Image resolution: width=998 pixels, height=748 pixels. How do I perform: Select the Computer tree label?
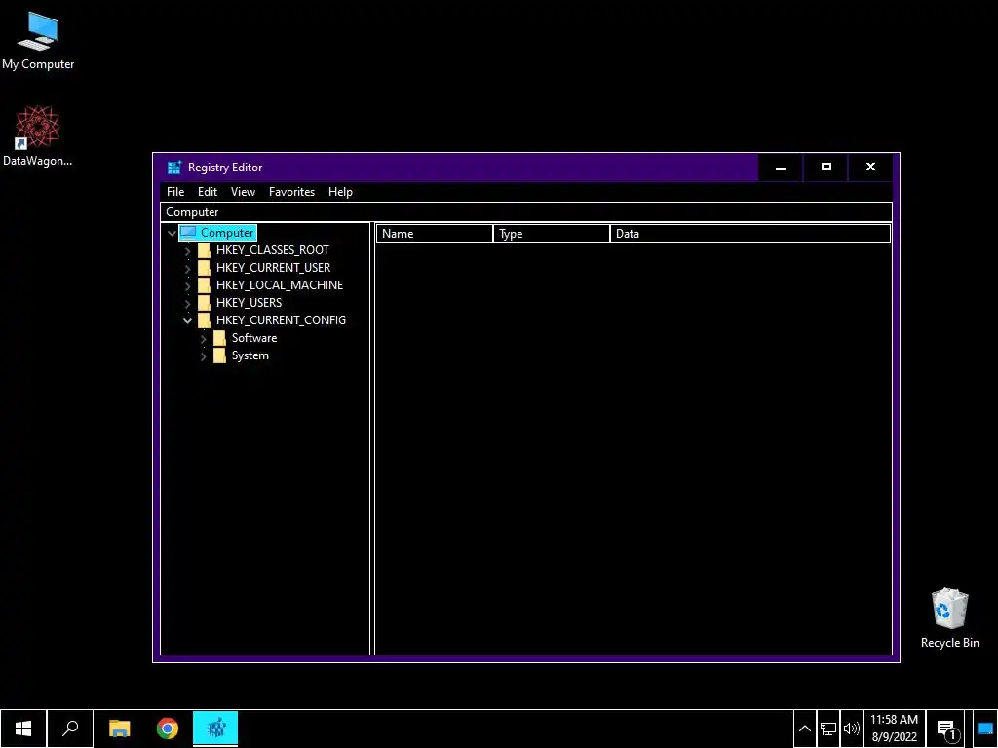[227, 233]
